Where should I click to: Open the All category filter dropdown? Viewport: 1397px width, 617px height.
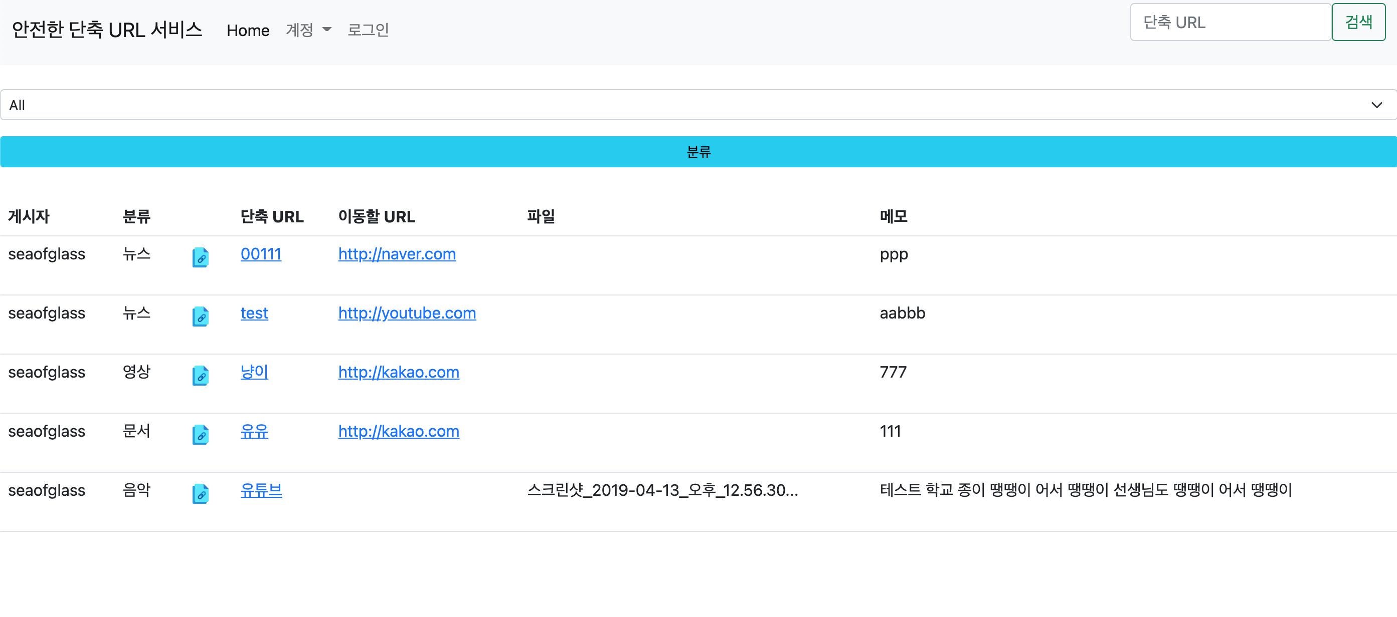click(698, 105)
